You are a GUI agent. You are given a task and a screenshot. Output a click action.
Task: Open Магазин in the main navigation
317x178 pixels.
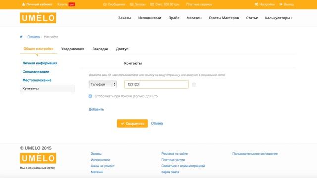coord(194,18)
